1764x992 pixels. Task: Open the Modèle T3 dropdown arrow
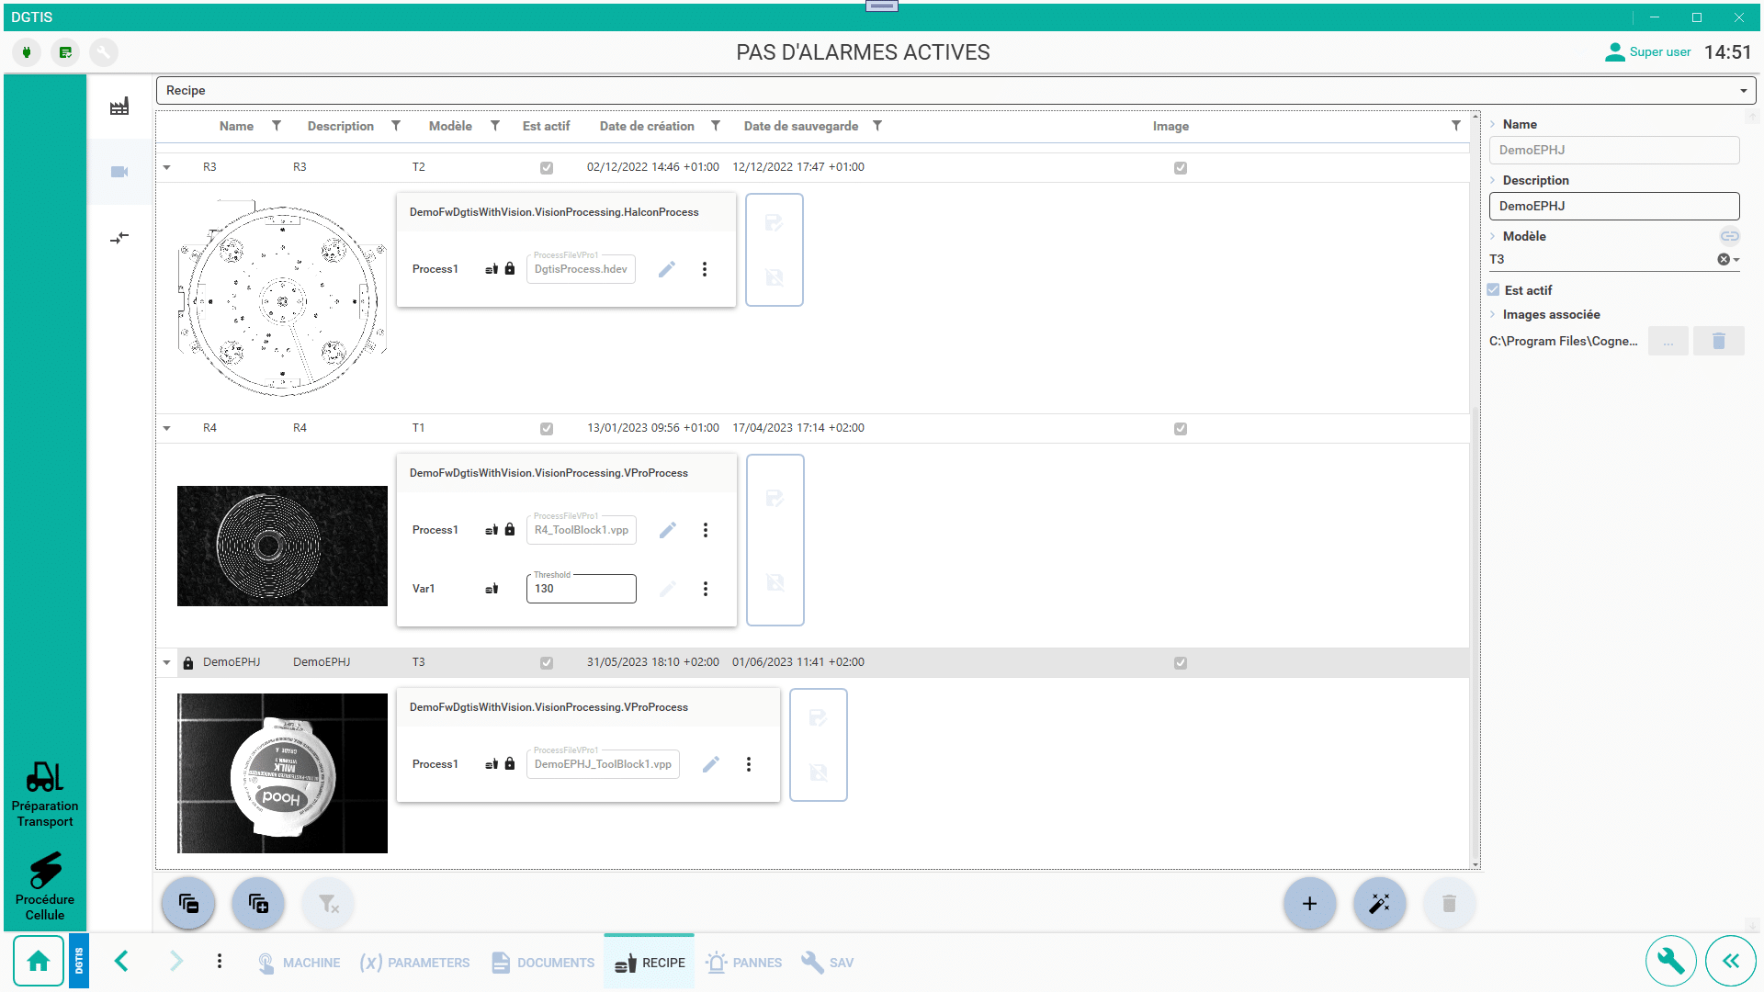pos(1736,260)
